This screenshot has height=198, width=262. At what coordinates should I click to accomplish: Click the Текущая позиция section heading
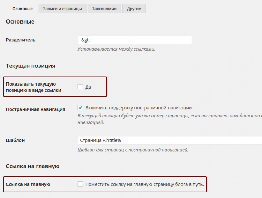(x=30, y=66)
